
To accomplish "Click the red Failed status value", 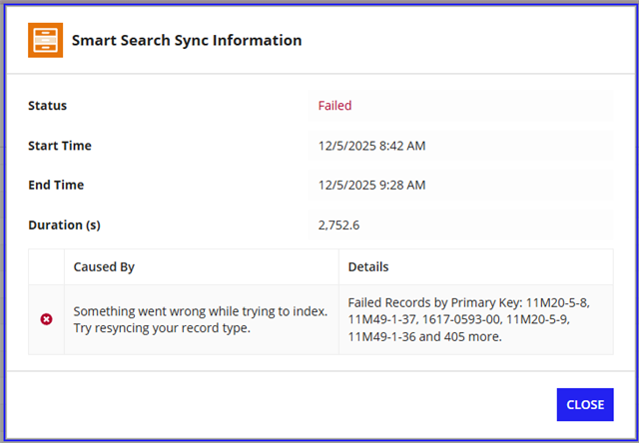I will point(334,106).
